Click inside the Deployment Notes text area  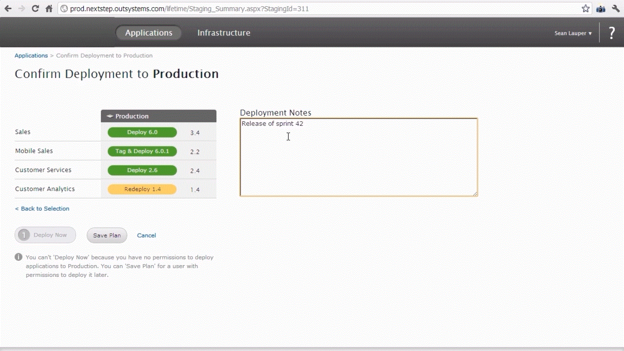tap(359, 157)
